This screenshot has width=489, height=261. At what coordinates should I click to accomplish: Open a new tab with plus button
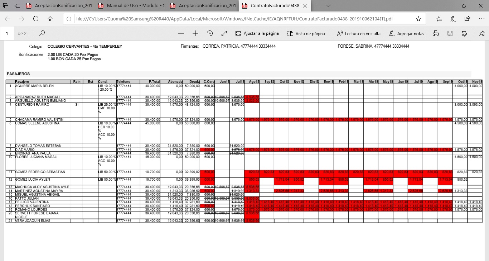coord(317,6)
